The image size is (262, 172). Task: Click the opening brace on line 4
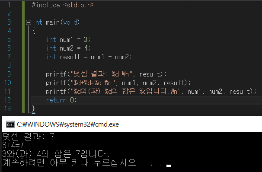[x=34, y=31]
